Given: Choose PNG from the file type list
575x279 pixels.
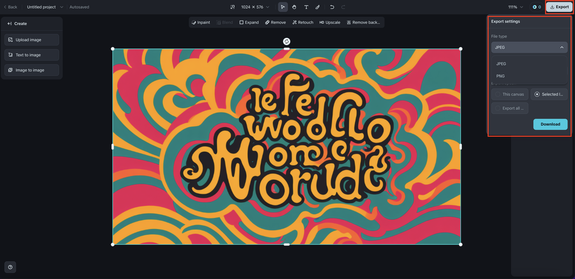Looking at the screenshot, I should pyautogui.click(x=529, y=76).
